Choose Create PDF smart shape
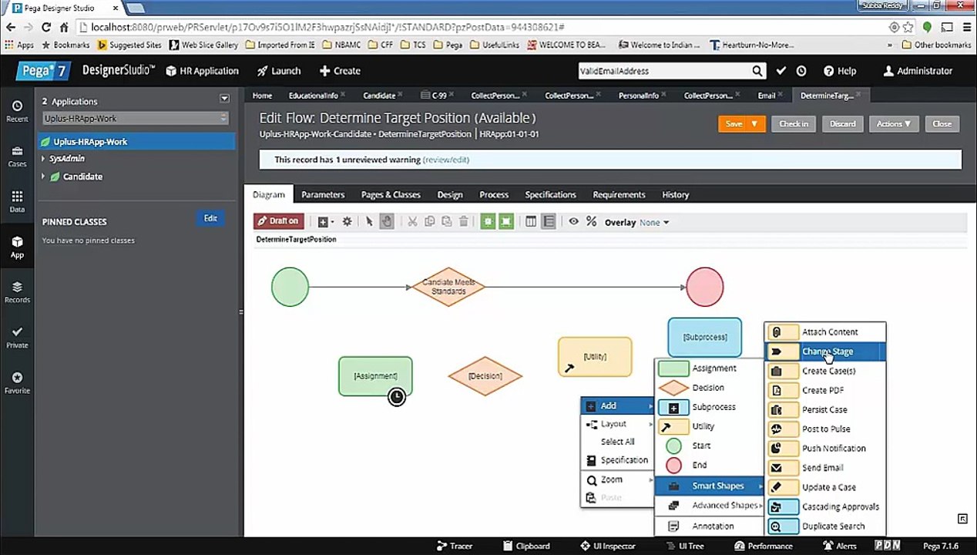 pos(825,390)
